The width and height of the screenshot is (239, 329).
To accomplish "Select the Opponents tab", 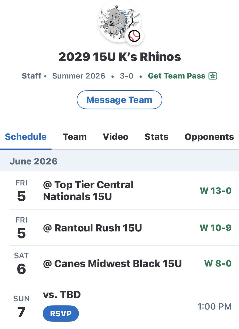I will pyautogui.click(x=209, y=137).
